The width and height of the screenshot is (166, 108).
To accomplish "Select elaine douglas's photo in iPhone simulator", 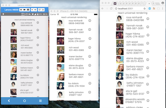I will pyautogui.click(x=61, y=68).
